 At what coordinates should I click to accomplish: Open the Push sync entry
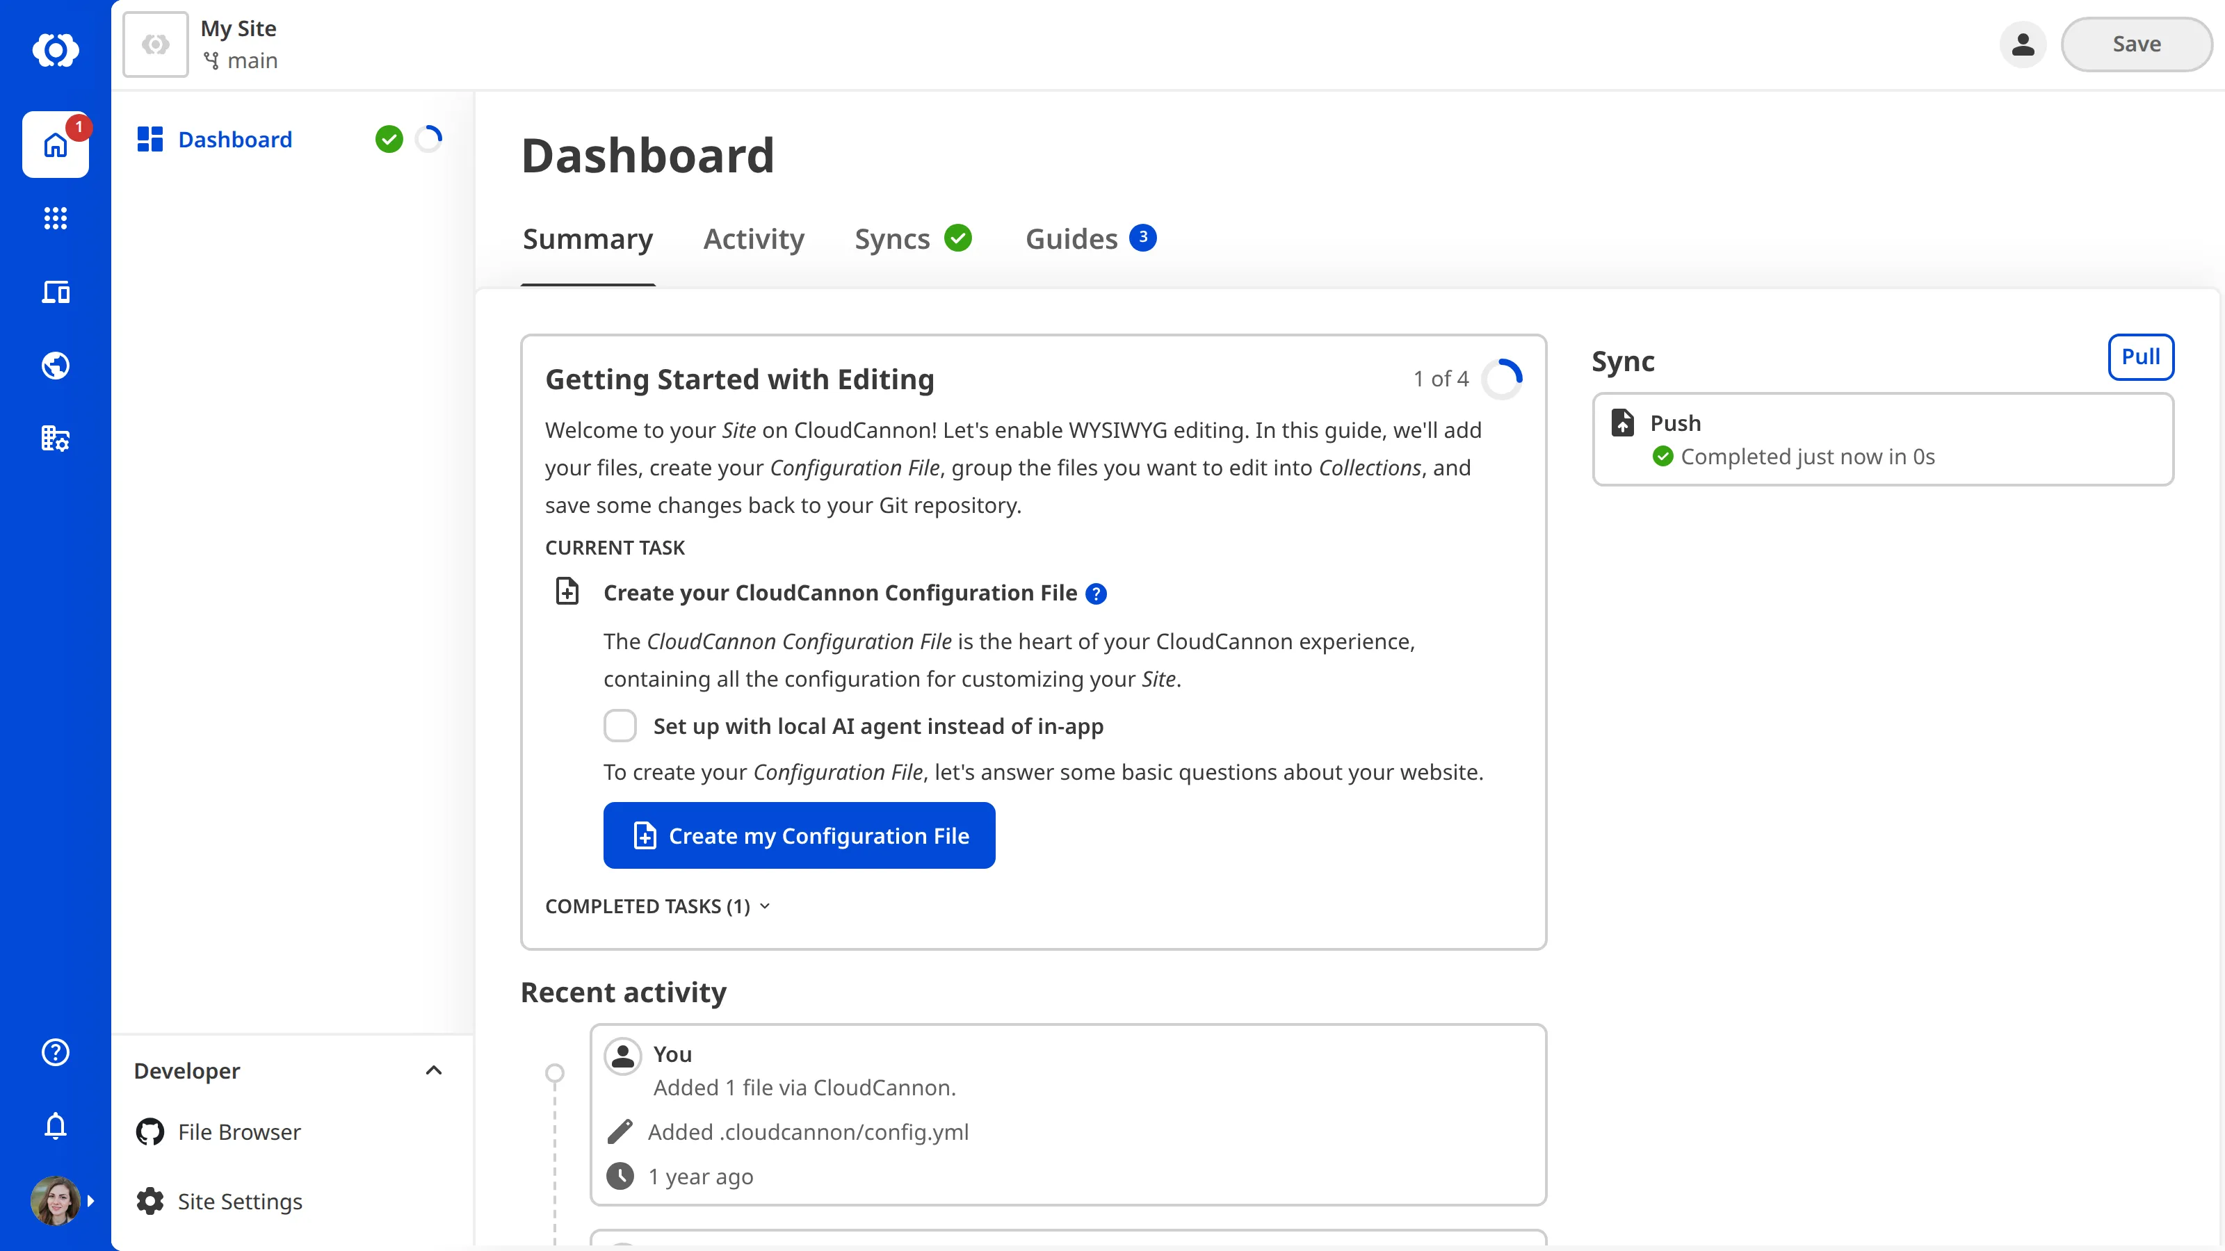pyautogui.click(x=1883, y=439)
